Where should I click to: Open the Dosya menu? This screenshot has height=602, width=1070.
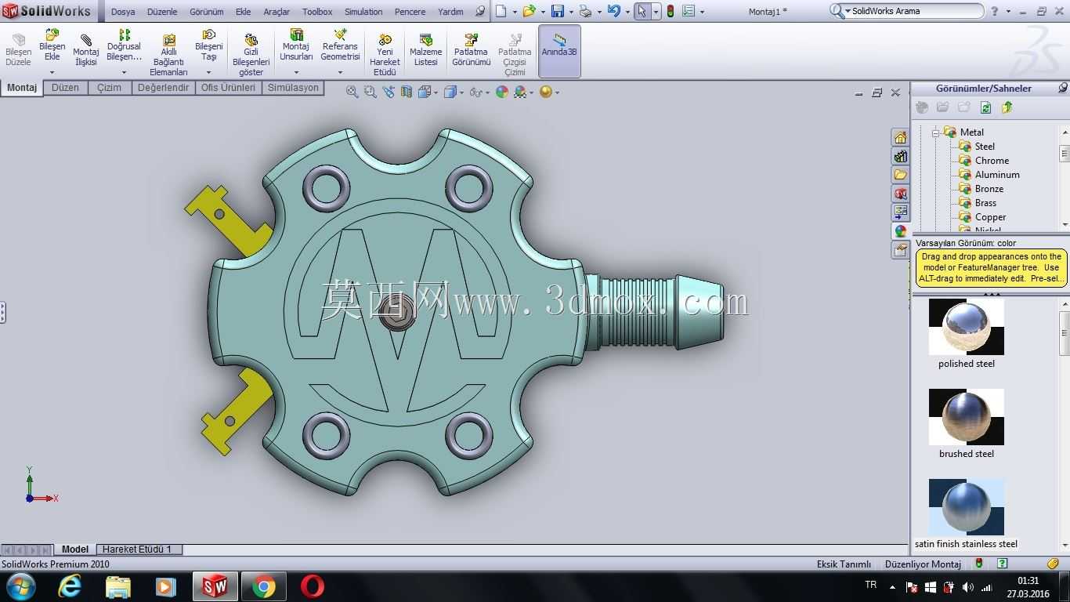pyautogui.click(x=123, y=12)
